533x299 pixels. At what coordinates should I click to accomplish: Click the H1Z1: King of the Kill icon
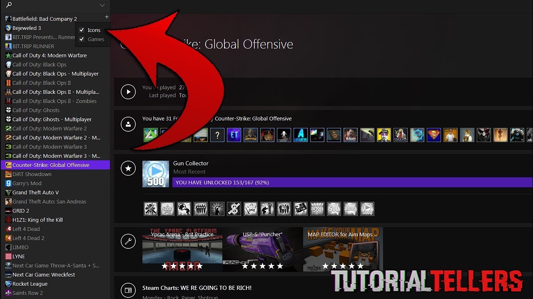[8, 220]
